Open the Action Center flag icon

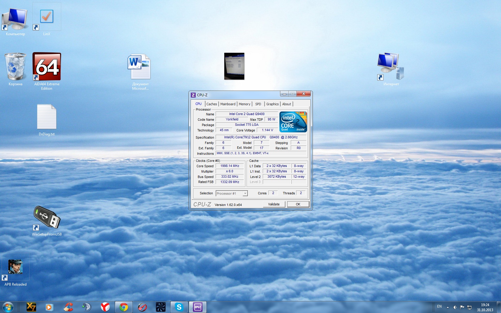pos(462,307)
